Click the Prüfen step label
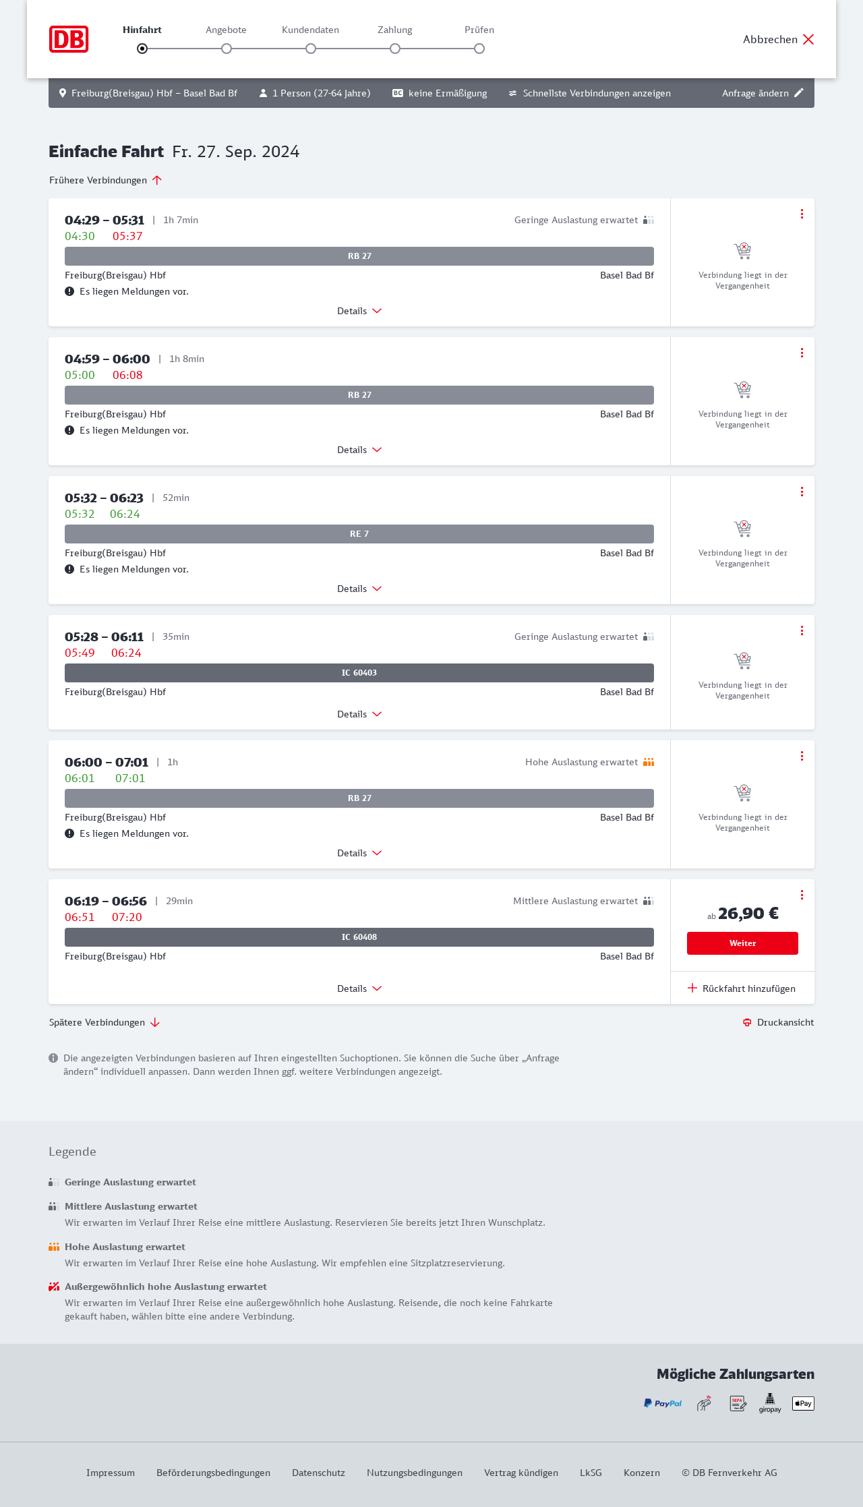Screen dimensions: 863x1507 (x=479, y=30)
